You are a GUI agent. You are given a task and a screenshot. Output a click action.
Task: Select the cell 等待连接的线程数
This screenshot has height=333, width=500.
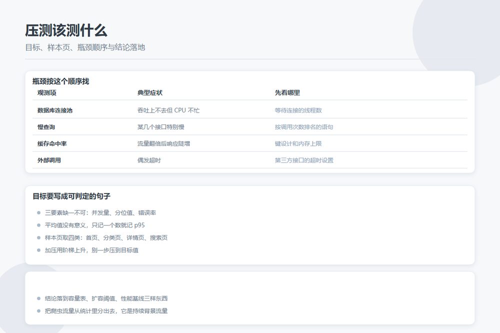click(x=298, y=110)
